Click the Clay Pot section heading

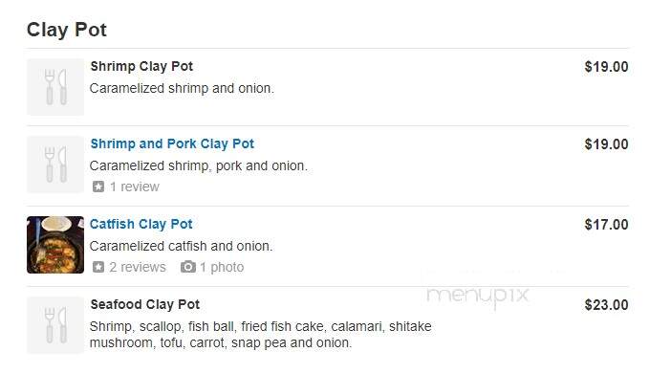pos(67,31)
